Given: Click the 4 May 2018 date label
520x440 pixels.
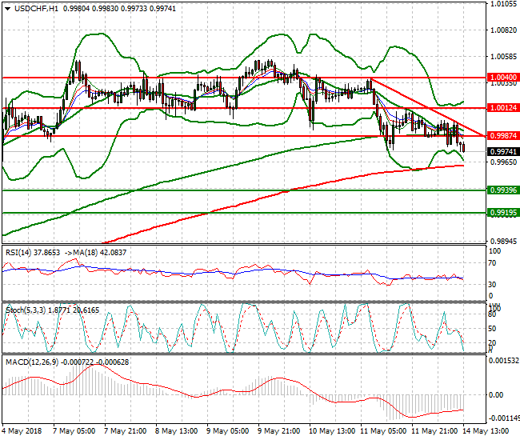Looking at the screenshot, I should (22, 431).
